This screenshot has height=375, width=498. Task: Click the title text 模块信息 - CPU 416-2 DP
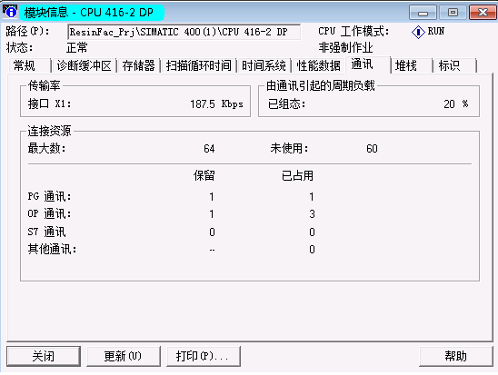[x=89, y=13]
